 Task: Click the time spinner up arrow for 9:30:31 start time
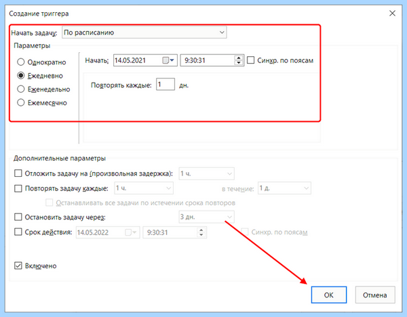[239, 58]
